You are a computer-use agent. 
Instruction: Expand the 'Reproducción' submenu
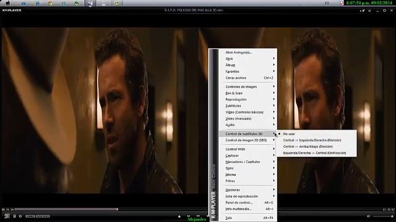(x=247, y=99)
